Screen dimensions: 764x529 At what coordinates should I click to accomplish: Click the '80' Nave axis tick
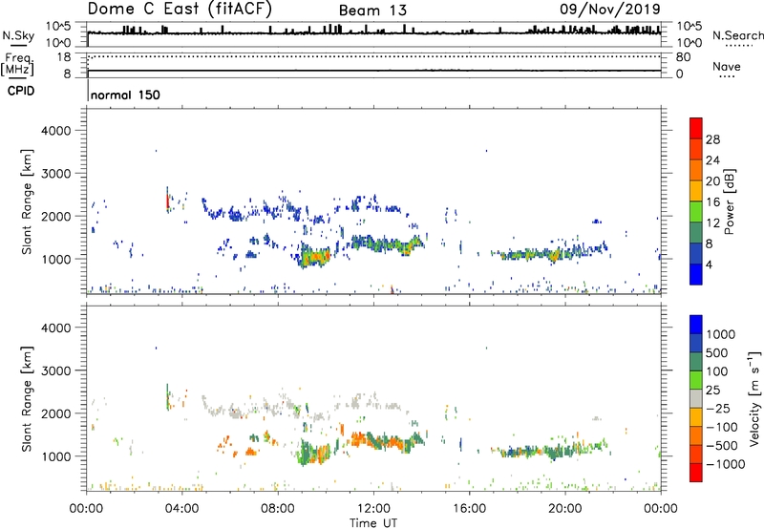tap(683, 57)
